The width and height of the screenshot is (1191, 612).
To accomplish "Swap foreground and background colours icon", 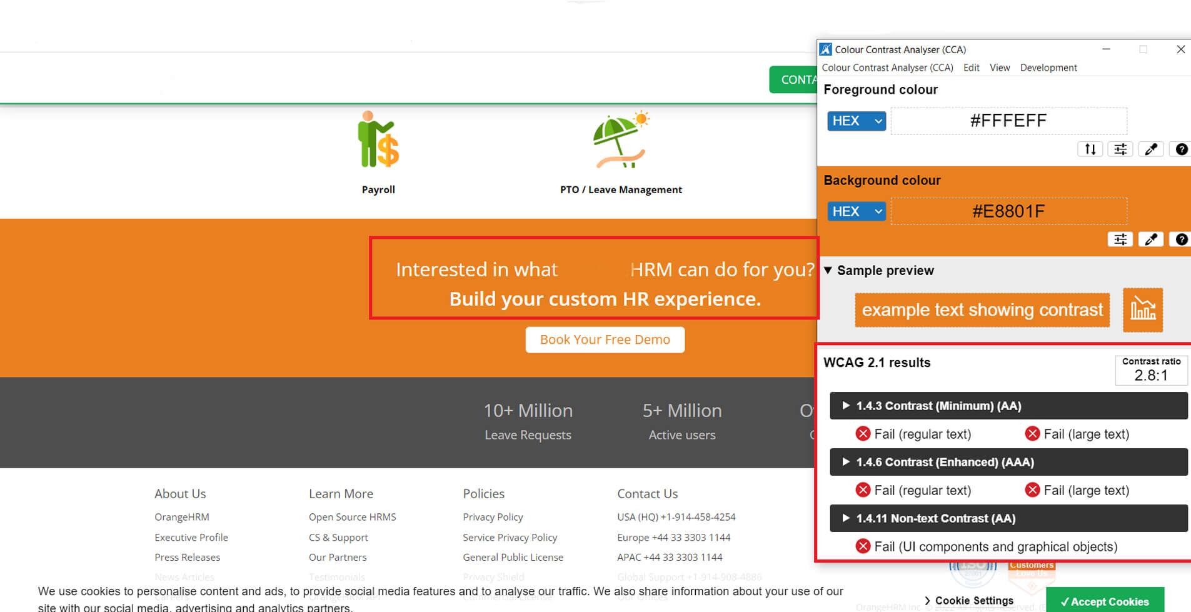I will point(1090,149).
